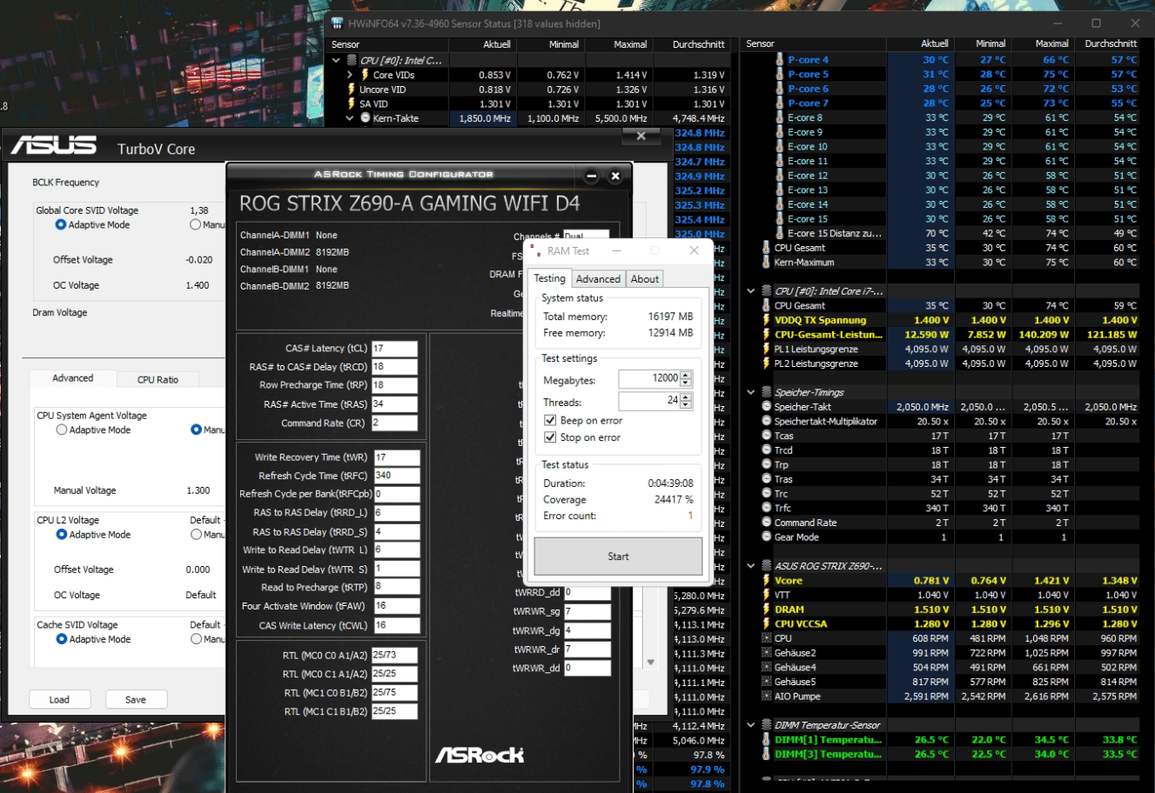This screenshot has width=1155, height=793.
Task: Click the lightning icon beside SA VID
Action: (352, 103)
